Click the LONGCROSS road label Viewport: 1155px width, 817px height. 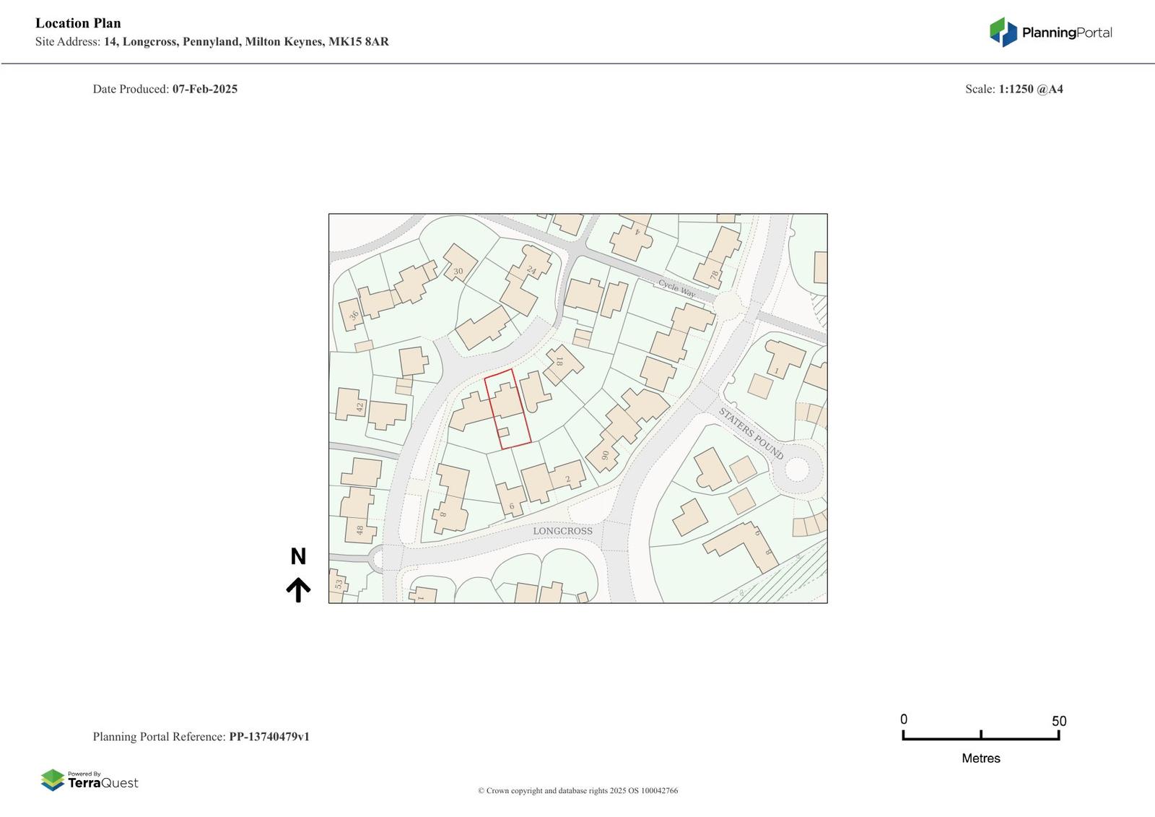[x=562, y=531]
